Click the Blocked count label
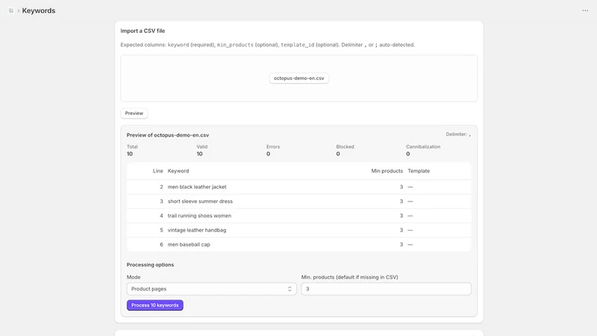The image size is (597, 336). pos(345,146)
